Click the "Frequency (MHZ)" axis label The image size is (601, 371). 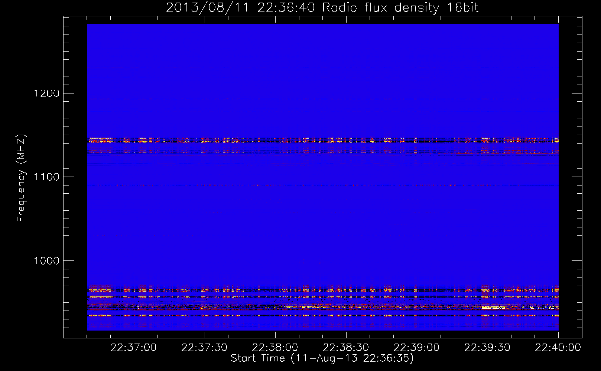click(x=21, y=178)
